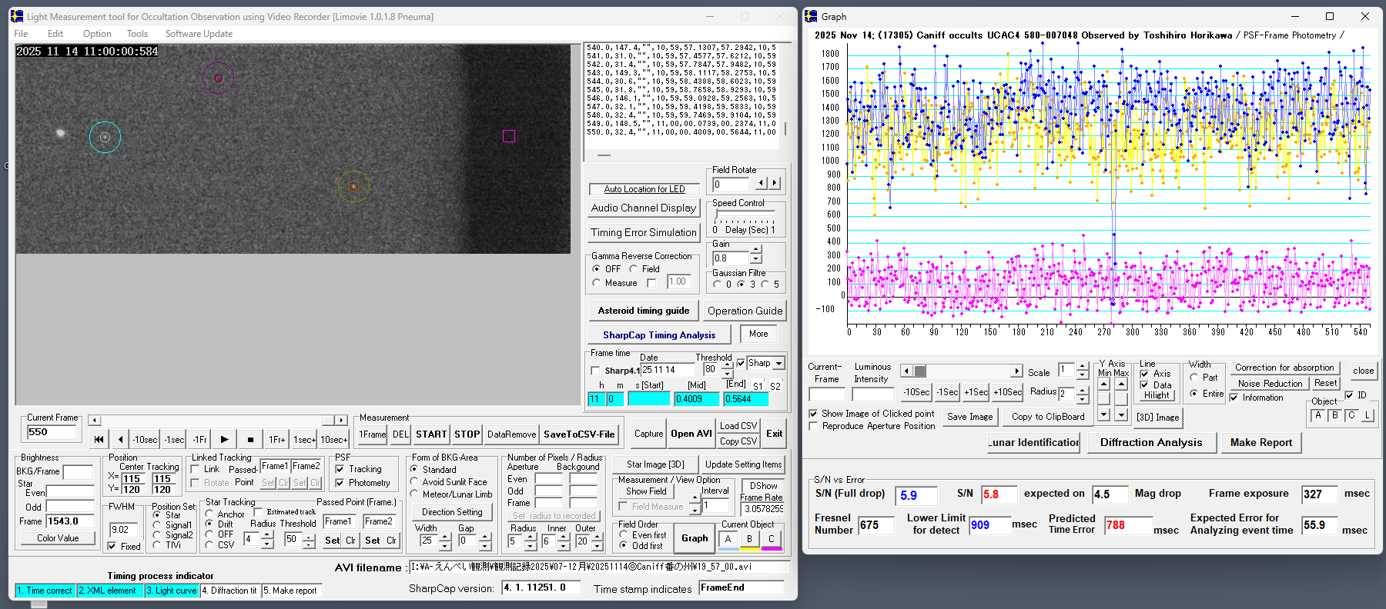
Task: Click Field Rotate right arrow button
Action: click(x=775, y=184)
